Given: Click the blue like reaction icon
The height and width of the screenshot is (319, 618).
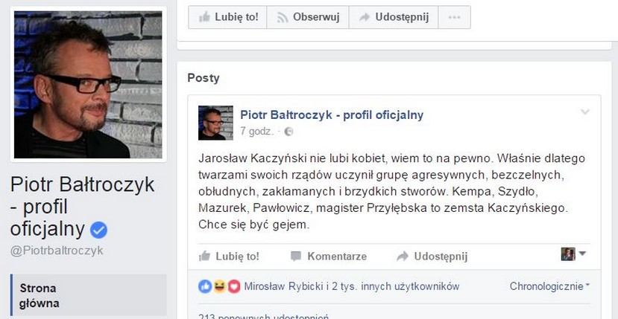Looking at the screenshot, I should tap(205, 286).
